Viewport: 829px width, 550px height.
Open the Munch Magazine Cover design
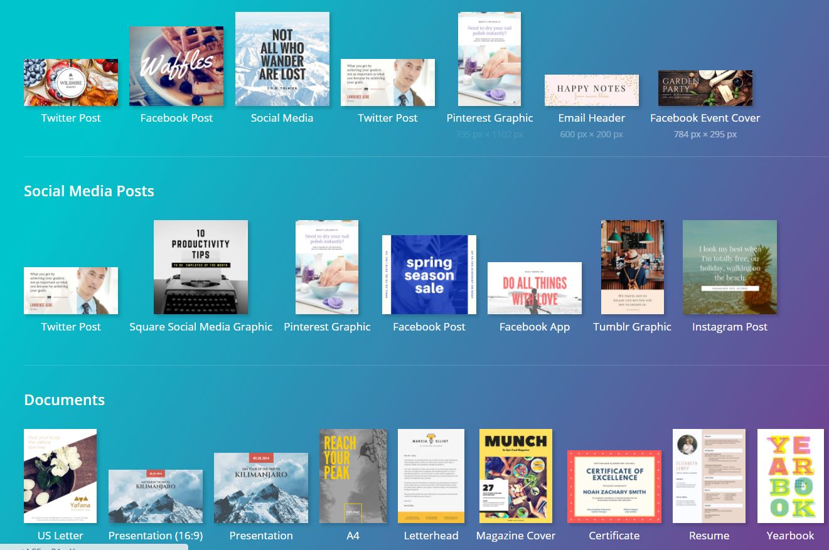pyautogui.click(x=515, y=475)
